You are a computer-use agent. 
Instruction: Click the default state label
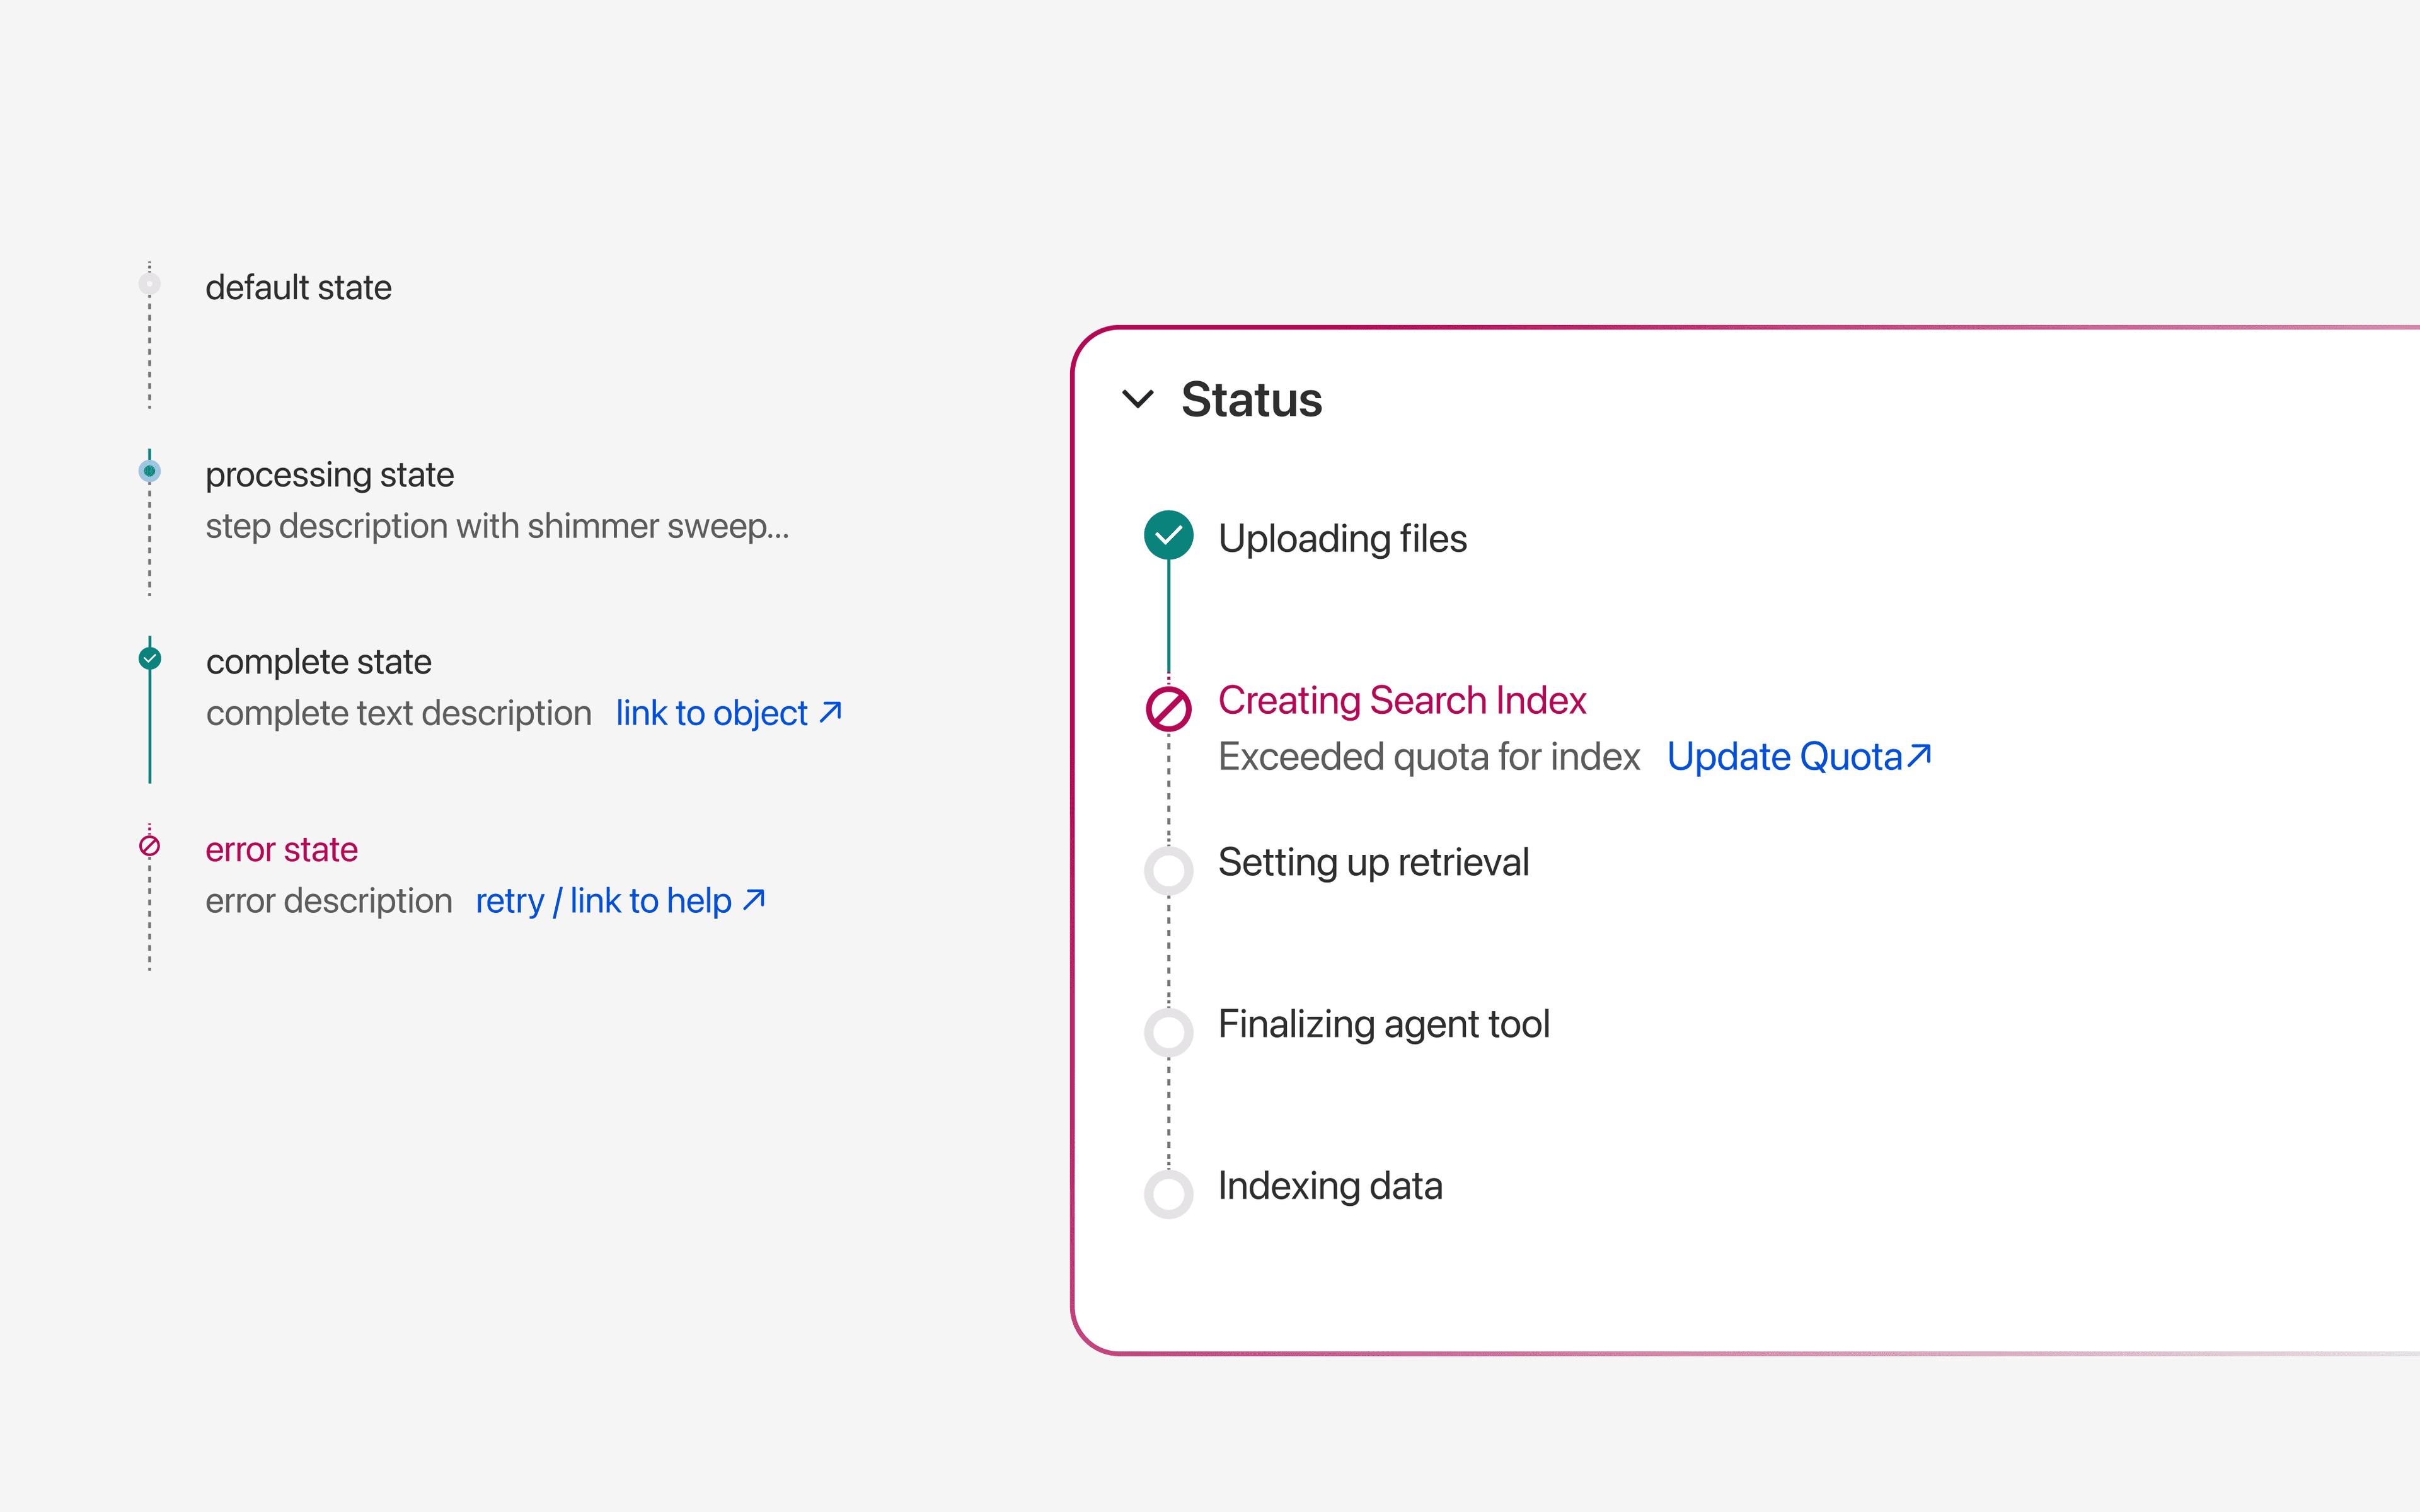[298, 288]
